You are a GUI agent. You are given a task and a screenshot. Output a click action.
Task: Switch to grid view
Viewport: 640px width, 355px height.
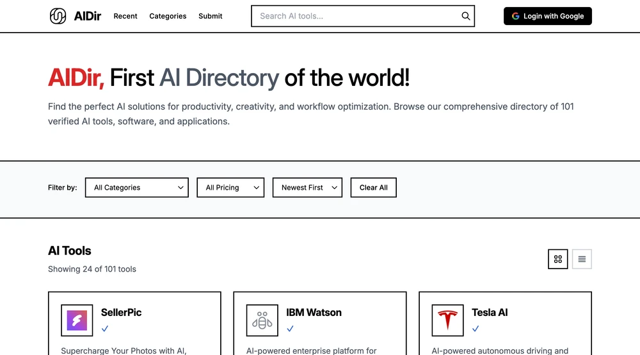558,259
